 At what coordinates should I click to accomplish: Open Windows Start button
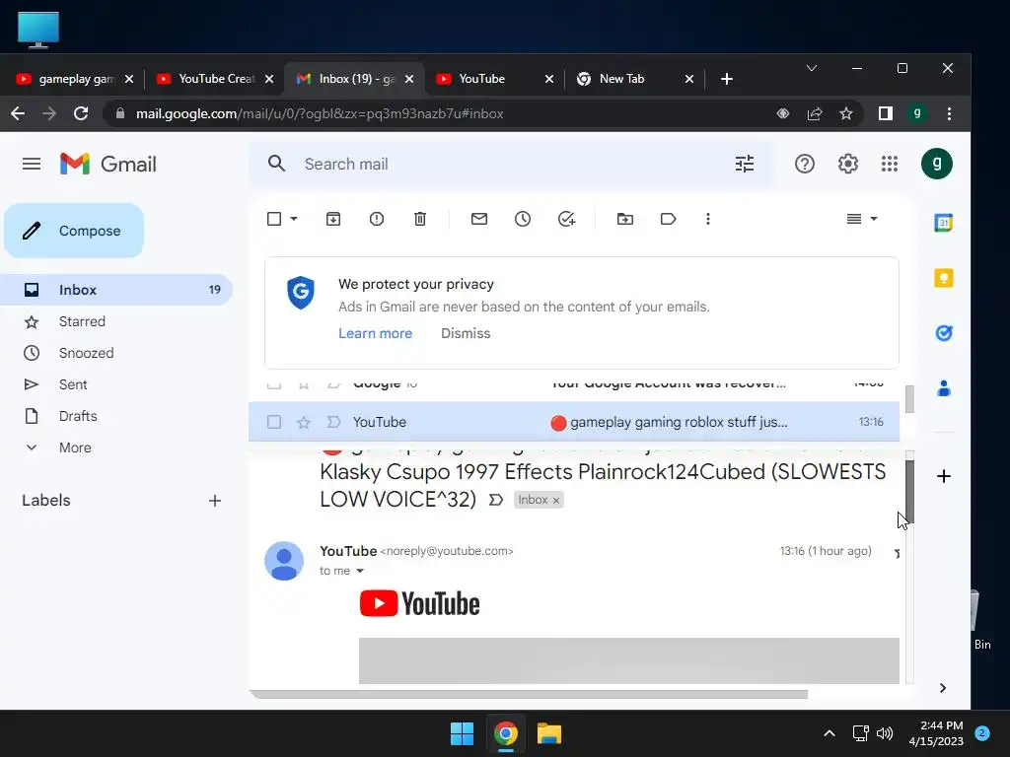pyautogui.click(x=462, y=733)
